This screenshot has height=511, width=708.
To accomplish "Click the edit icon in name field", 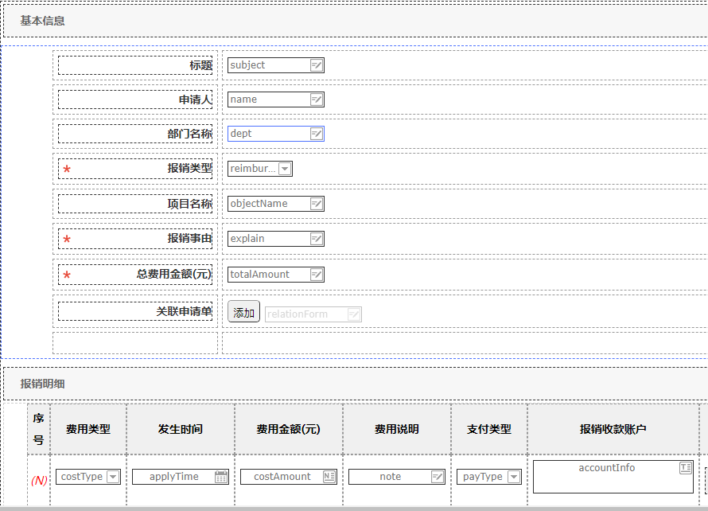I will point(317,99).
